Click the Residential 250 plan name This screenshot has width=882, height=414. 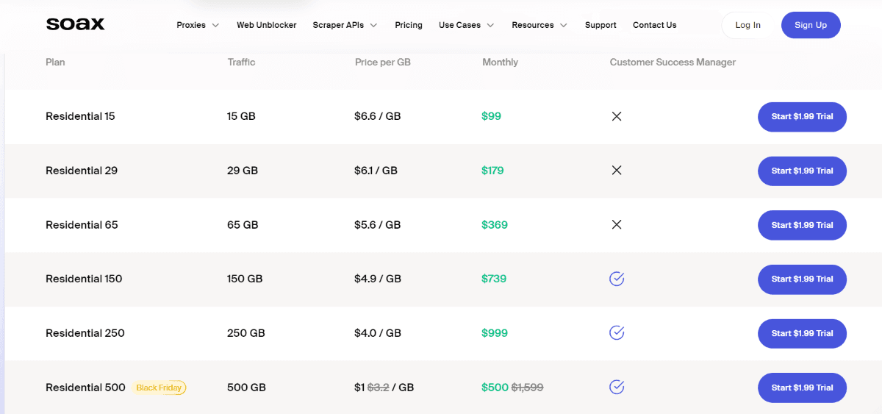(85, 333)
